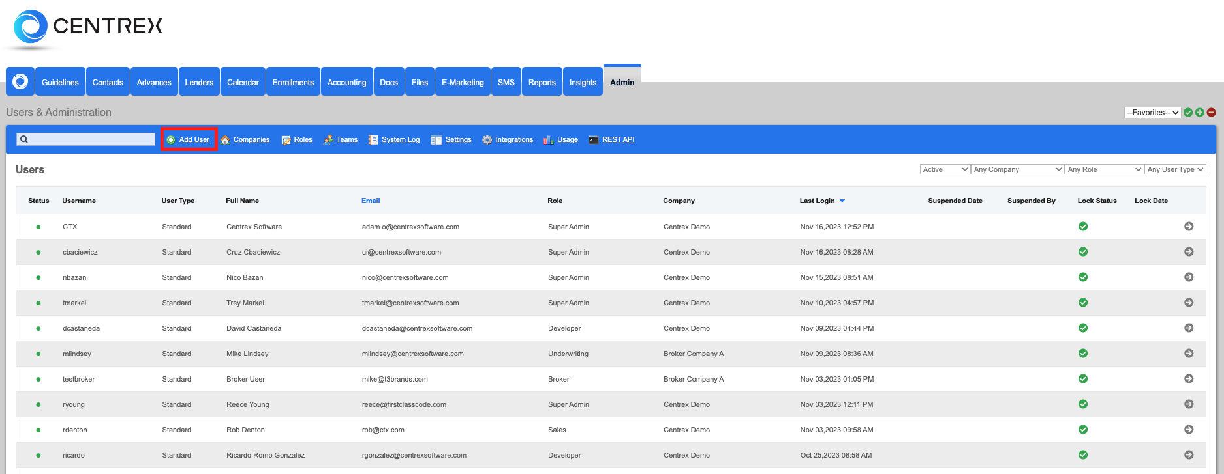Click lock status checkmark for cbaciewicz
Image resolution: width=1224 pixels, height=474 pixels.
click(1083, 252)
